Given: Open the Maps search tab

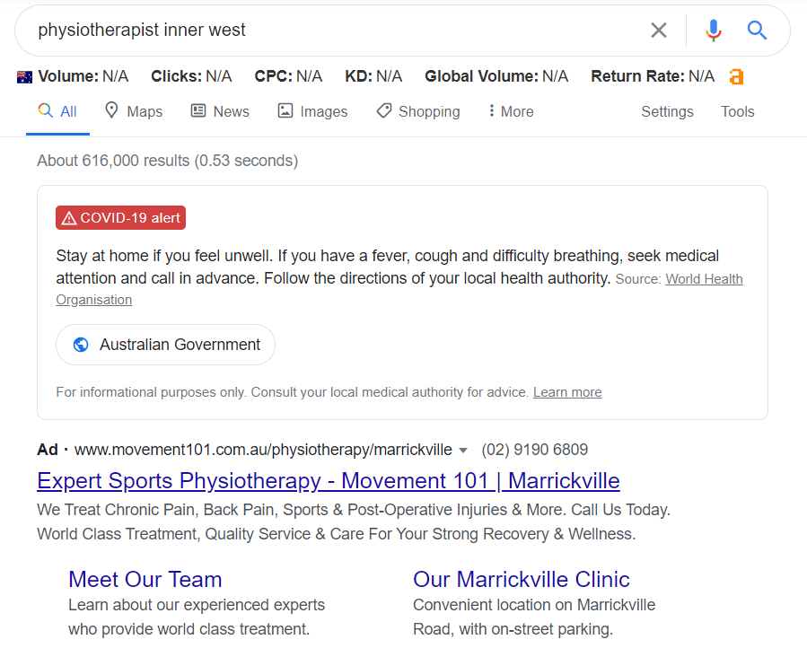Looking at the screenshot, I should coord(134,111).
